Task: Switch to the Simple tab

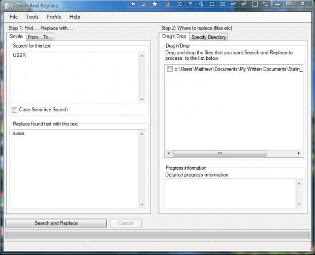Action: [x=16, y=37]
